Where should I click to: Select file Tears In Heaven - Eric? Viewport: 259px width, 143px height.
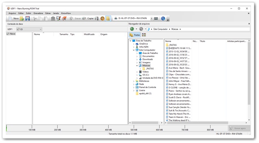point(180,117)
